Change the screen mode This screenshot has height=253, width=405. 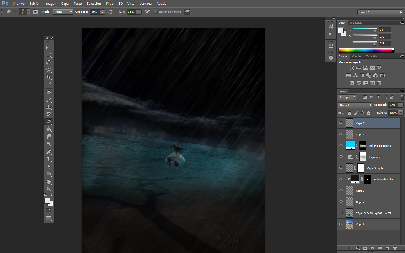[49, 218]
